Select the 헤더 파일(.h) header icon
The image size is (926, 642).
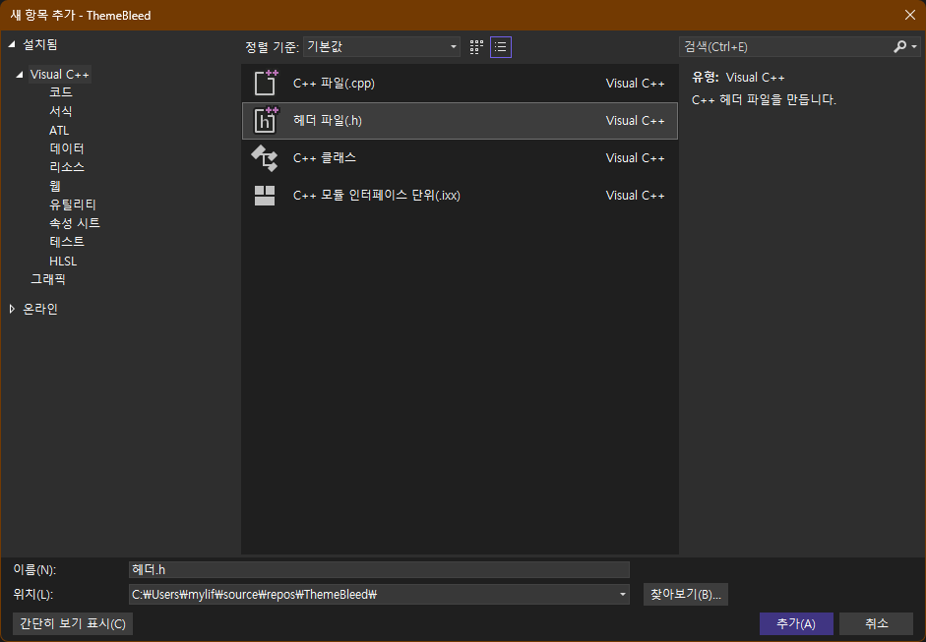265,120
